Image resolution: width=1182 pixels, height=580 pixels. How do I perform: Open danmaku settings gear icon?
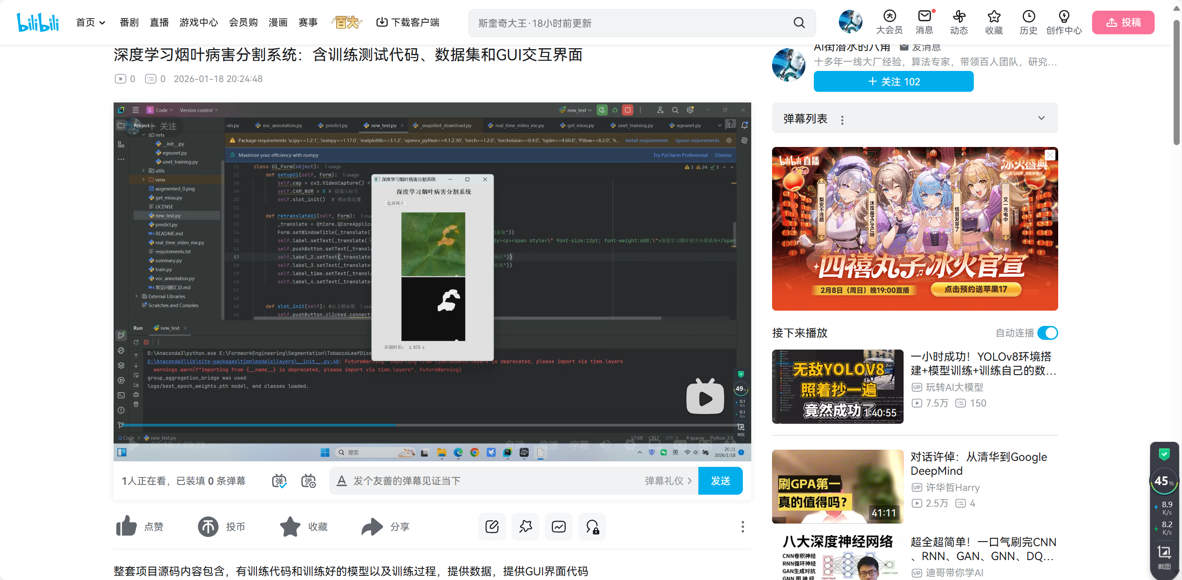click(x=308, y=481)
